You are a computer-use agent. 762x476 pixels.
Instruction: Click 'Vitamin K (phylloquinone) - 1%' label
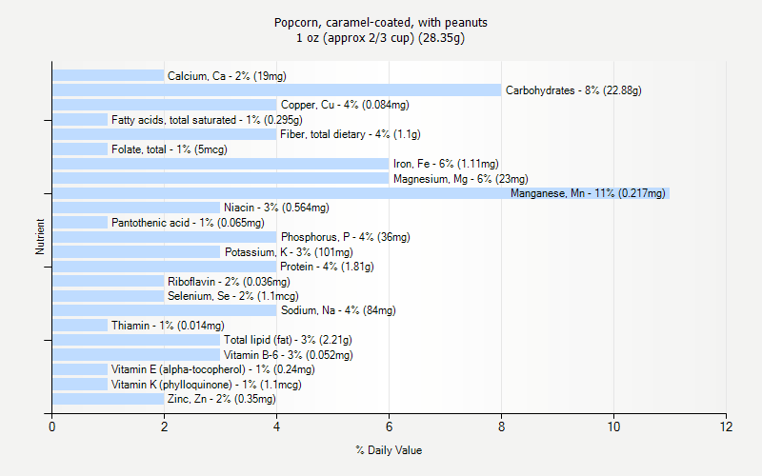[x=206, y=385]
